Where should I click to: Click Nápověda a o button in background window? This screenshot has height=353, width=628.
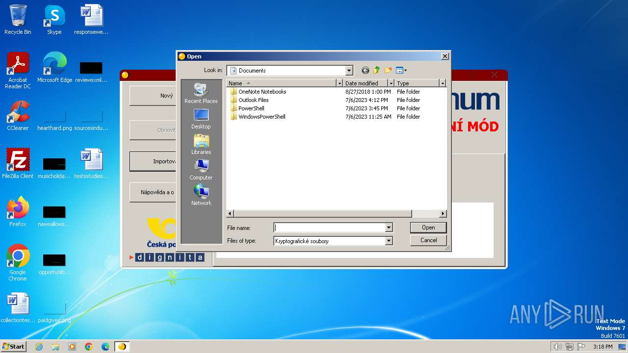tap(153, 192)
